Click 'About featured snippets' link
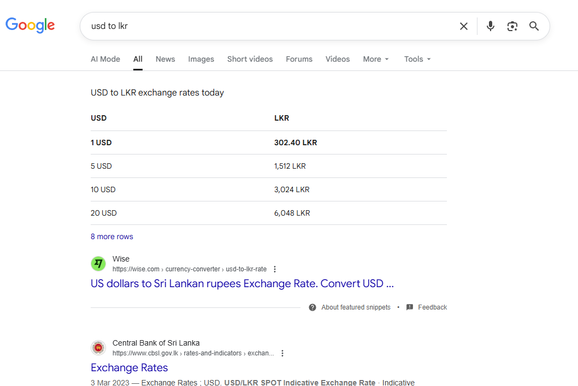This screenshot has width=578, height=386. (x=356, y=307)
